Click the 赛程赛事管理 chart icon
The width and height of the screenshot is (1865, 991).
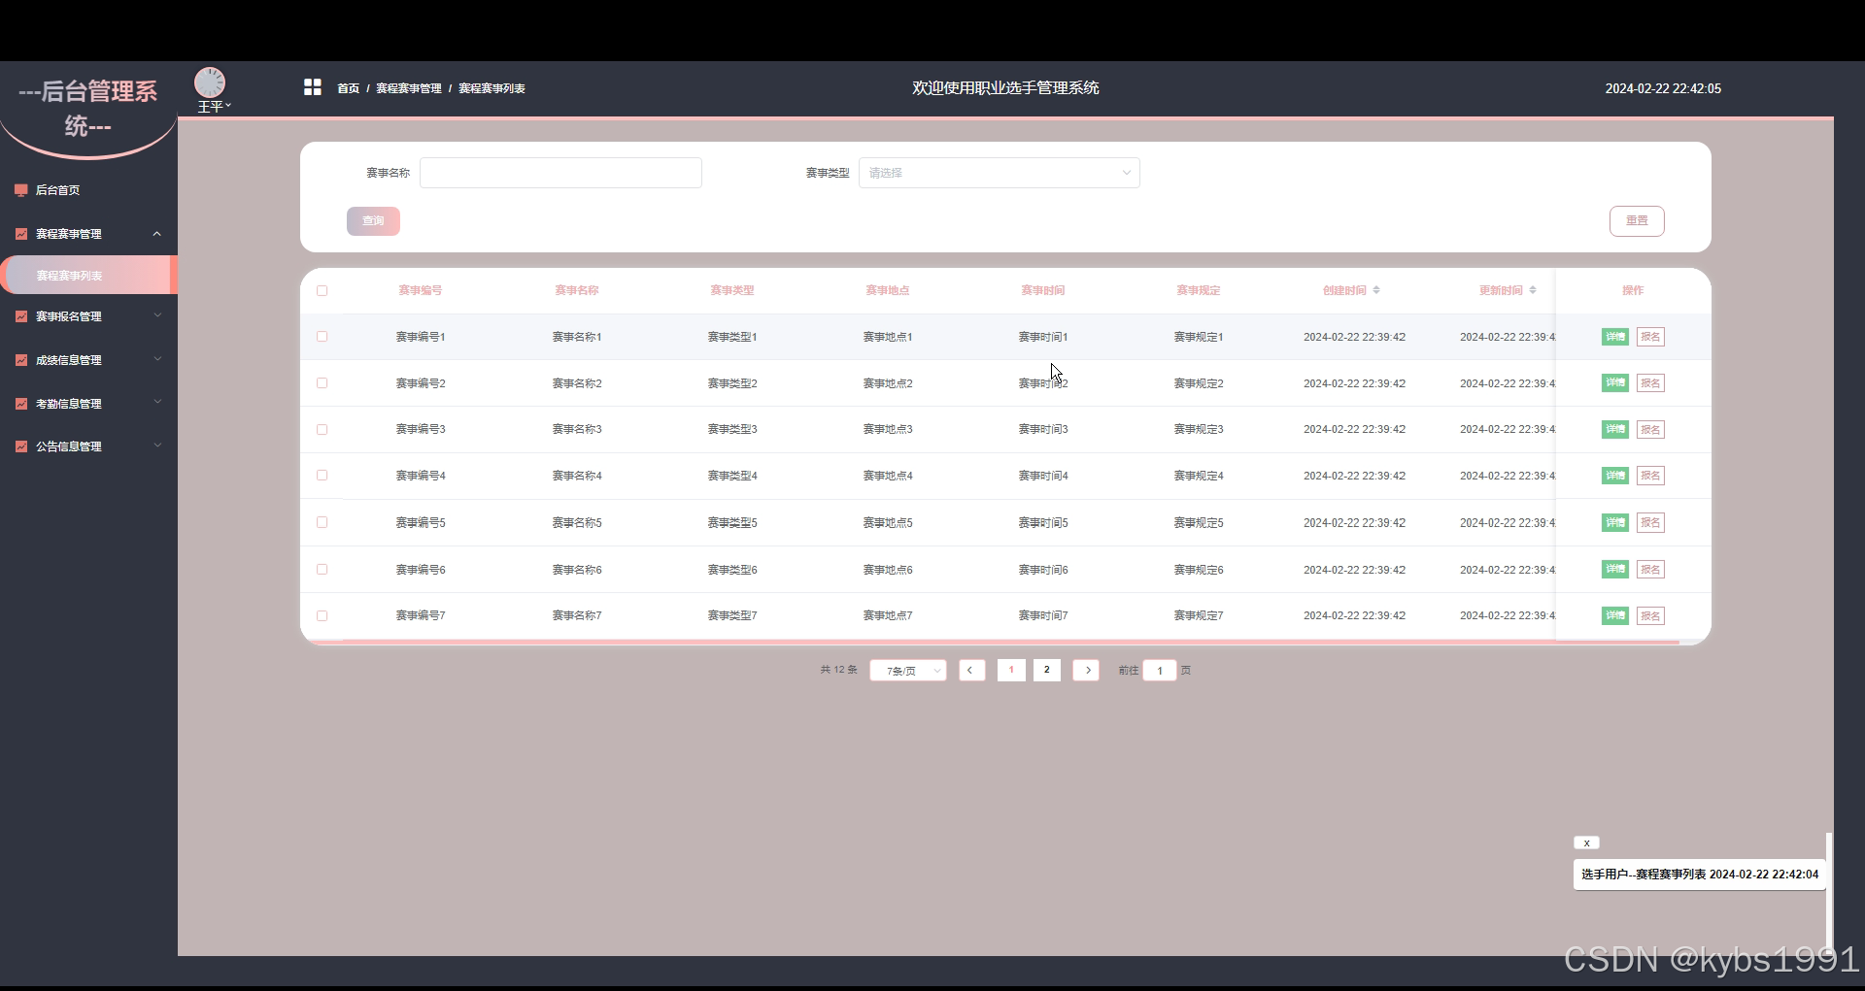coord(21,234)
